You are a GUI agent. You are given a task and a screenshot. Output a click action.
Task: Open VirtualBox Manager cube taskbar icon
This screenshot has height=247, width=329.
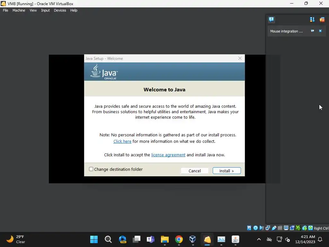193,239
